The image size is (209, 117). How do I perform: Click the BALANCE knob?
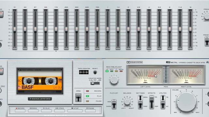pos(127,102)
